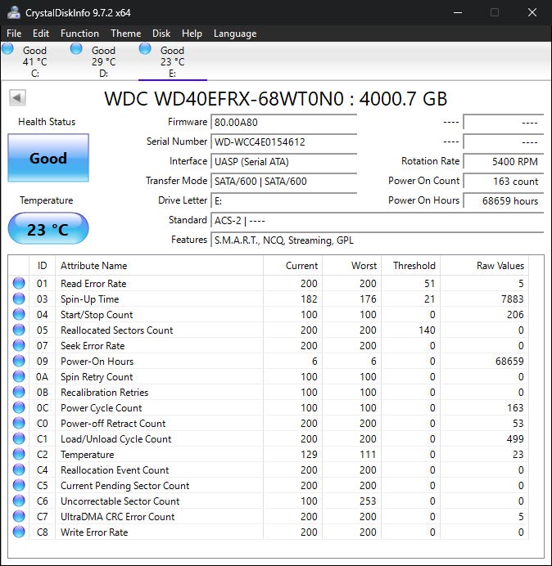
Task: Click the status orb for disk C:
Action: point(8,49)
